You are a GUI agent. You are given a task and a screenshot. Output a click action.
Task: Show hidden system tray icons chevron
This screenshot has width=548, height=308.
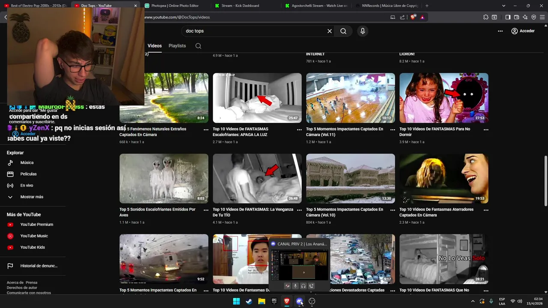pyautogui.click(x=473, y=301)
